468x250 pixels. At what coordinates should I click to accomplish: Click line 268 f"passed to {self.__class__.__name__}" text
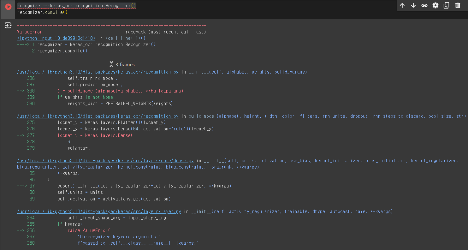tap(138, 243)
